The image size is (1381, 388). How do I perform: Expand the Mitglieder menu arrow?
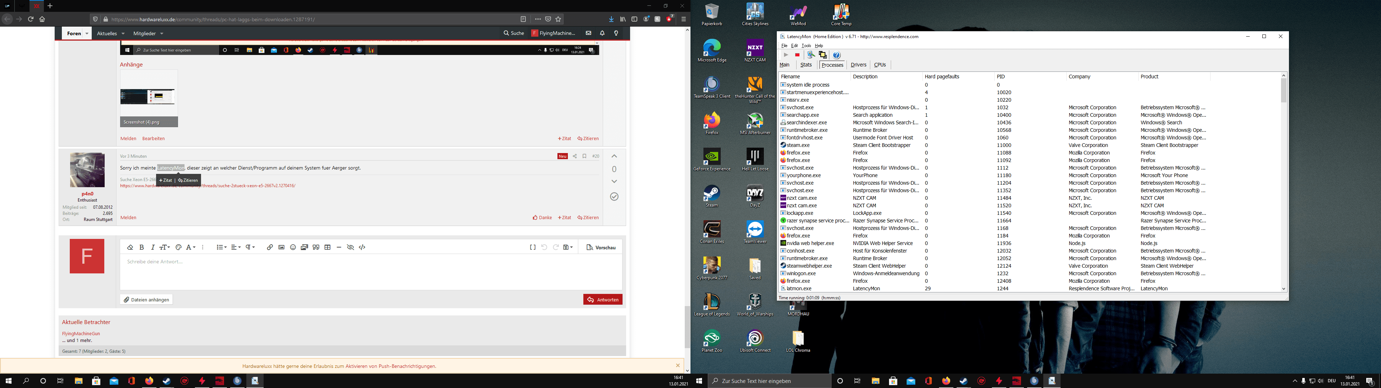[x=161, y=33]
